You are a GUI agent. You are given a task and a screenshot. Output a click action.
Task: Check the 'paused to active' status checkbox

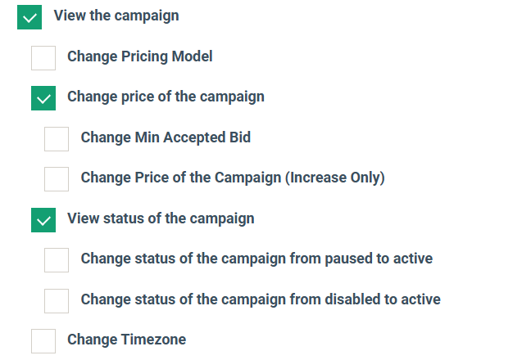coord(57,260)
